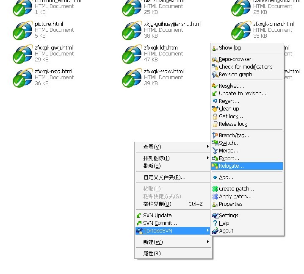The width and height of the screenshot is (304, 274).
Task: Select xkjg-guihuayijianshu.html file thumbnail icon
Action: (x=132, y=30)
